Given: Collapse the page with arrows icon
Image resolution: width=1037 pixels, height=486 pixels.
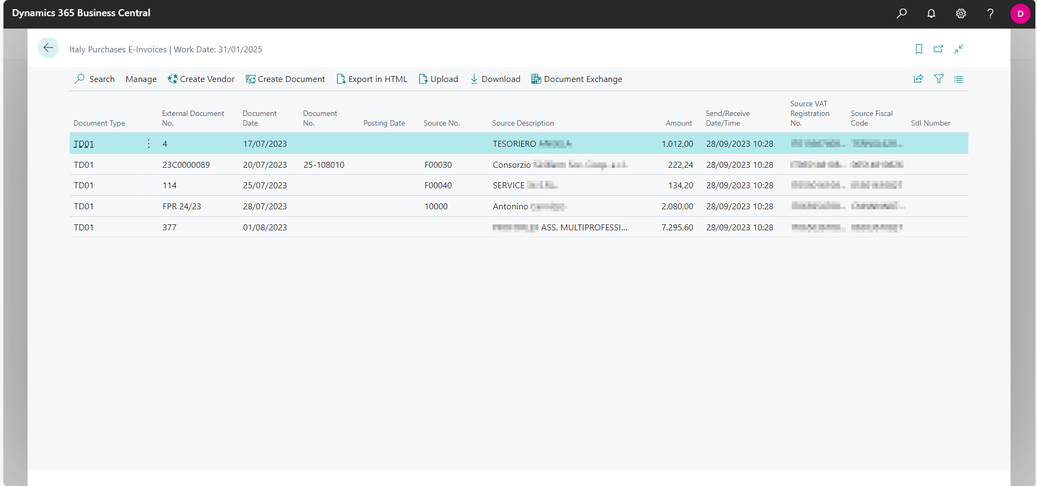Looking at the screenshot, I should (x=959, y=49).
